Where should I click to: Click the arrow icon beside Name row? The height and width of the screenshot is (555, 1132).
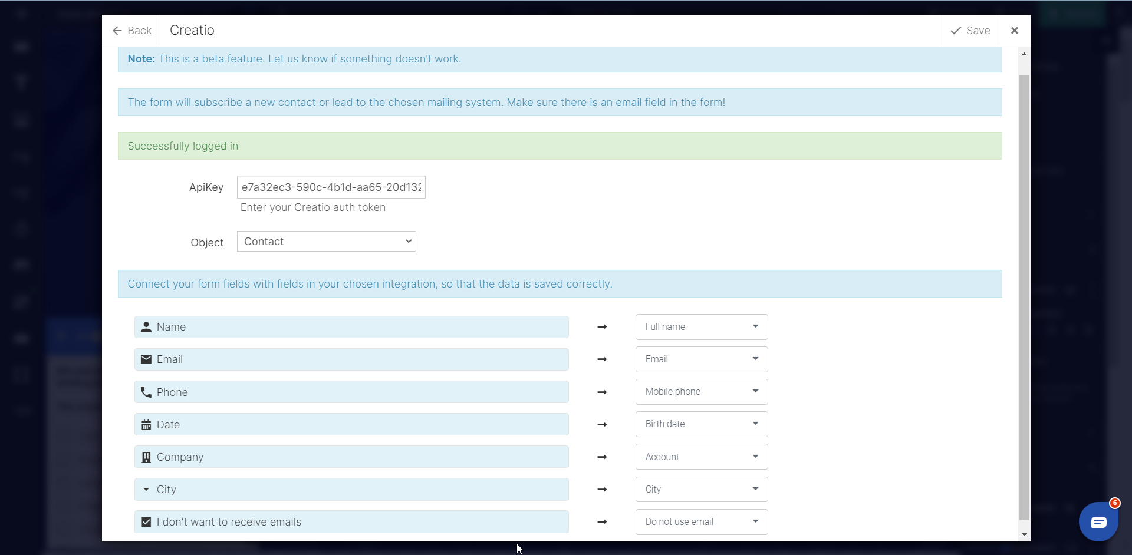coord(602,327)
